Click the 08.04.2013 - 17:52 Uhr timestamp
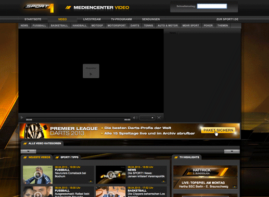Image resolution: width=269 pixels, height=197 pixels. (140, 188)
